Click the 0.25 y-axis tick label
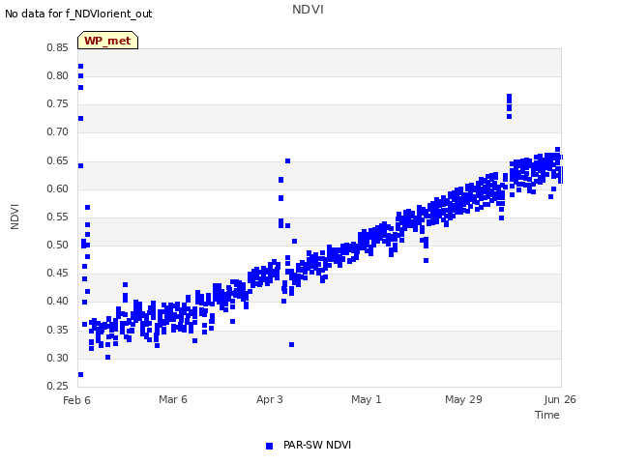Image resolution: width=619 pixels, height=464 pixels. click(57, 386)
